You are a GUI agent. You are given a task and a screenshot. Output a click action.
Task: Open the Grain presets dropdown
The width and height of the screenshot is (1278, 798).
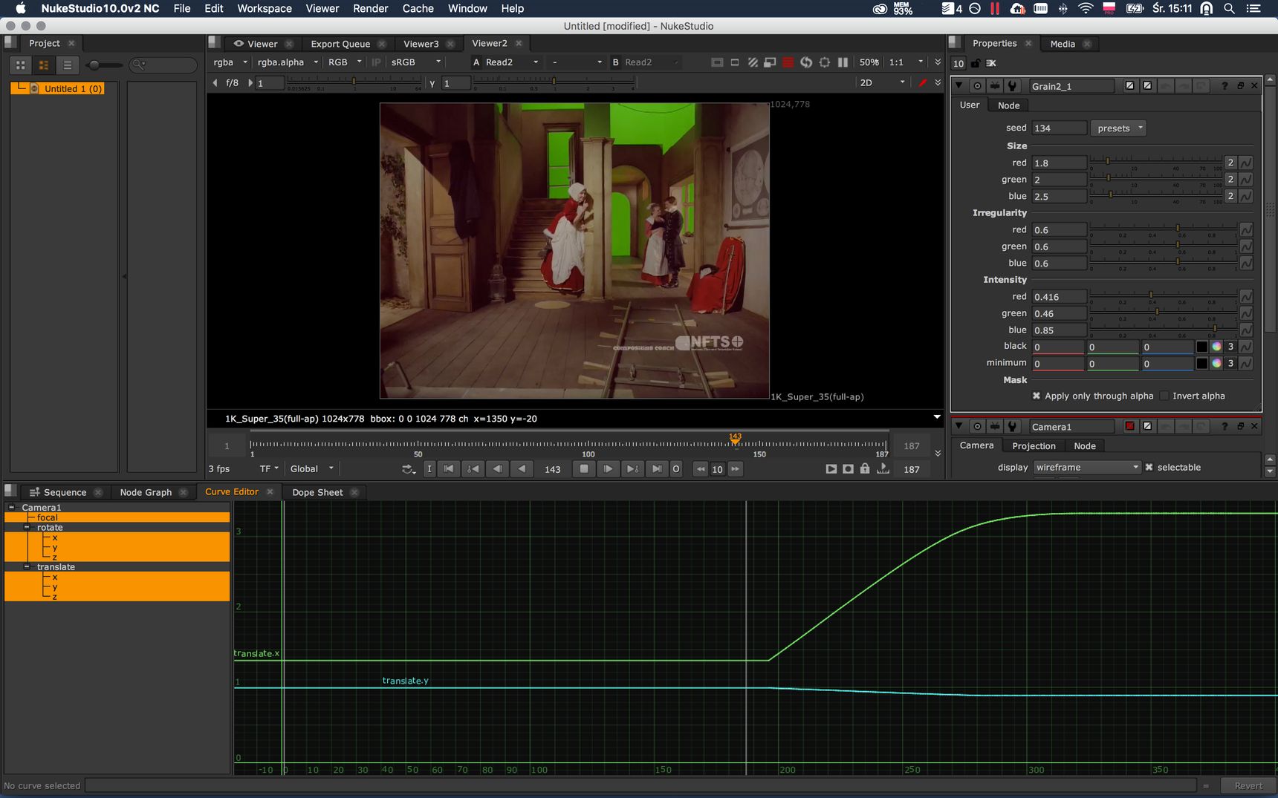(1119, 128)
